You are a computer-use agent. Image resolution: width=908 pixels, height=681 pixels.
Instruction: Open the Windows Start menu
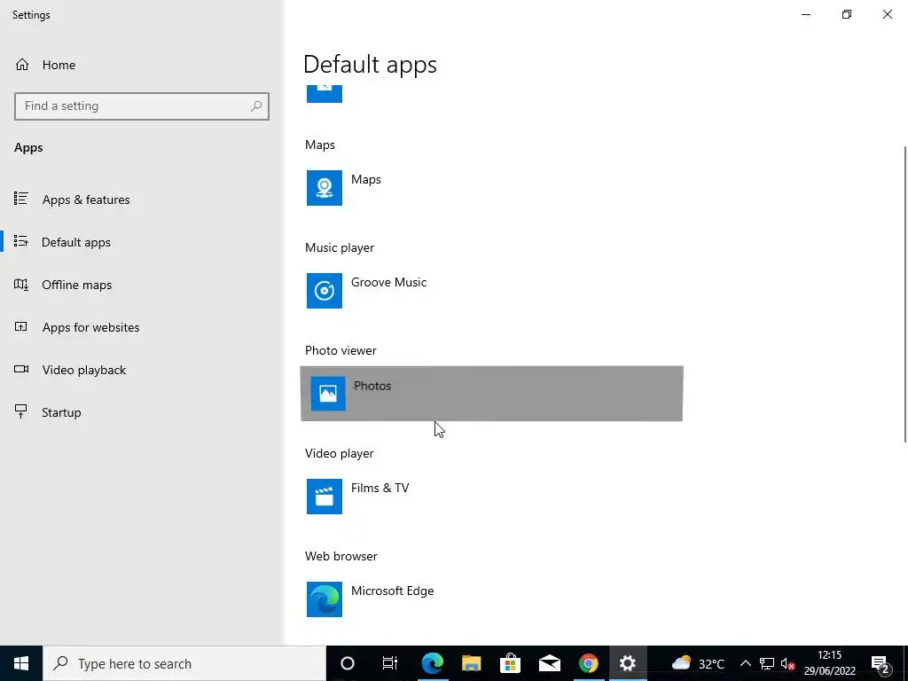pos(21,663)
